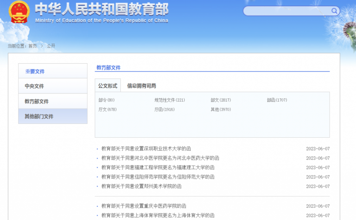Open 郑州美术学院 document link
Image resolution: width=356 pixels, height=220 pixels.
point(141,186)
